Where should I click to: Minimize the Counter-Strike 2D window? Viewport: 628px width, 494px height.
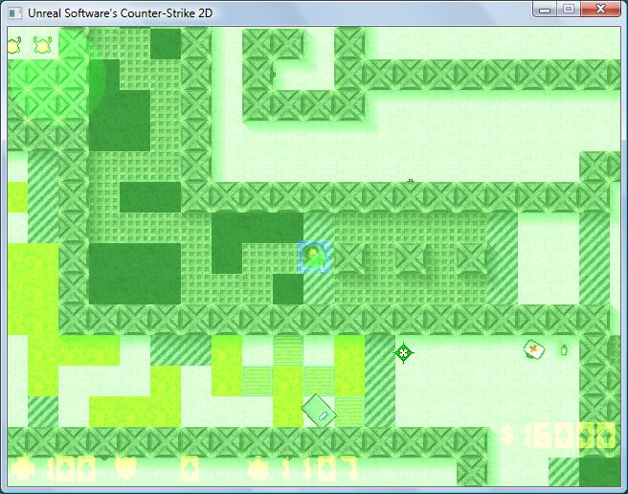[x=545, y=10]
